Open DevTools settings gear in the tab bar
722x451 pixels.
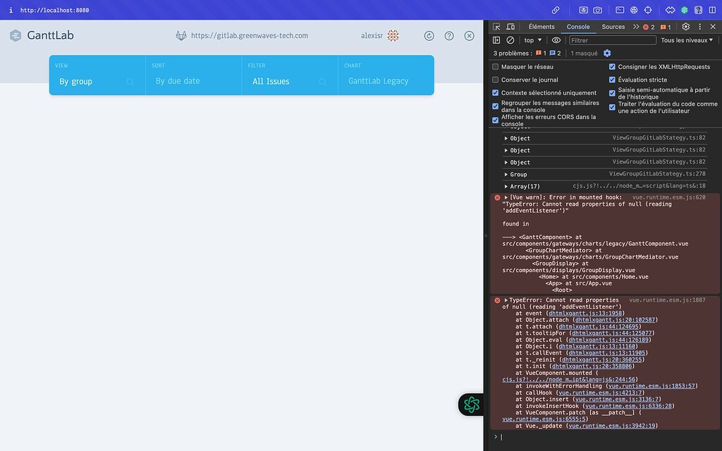pos(685,27)
